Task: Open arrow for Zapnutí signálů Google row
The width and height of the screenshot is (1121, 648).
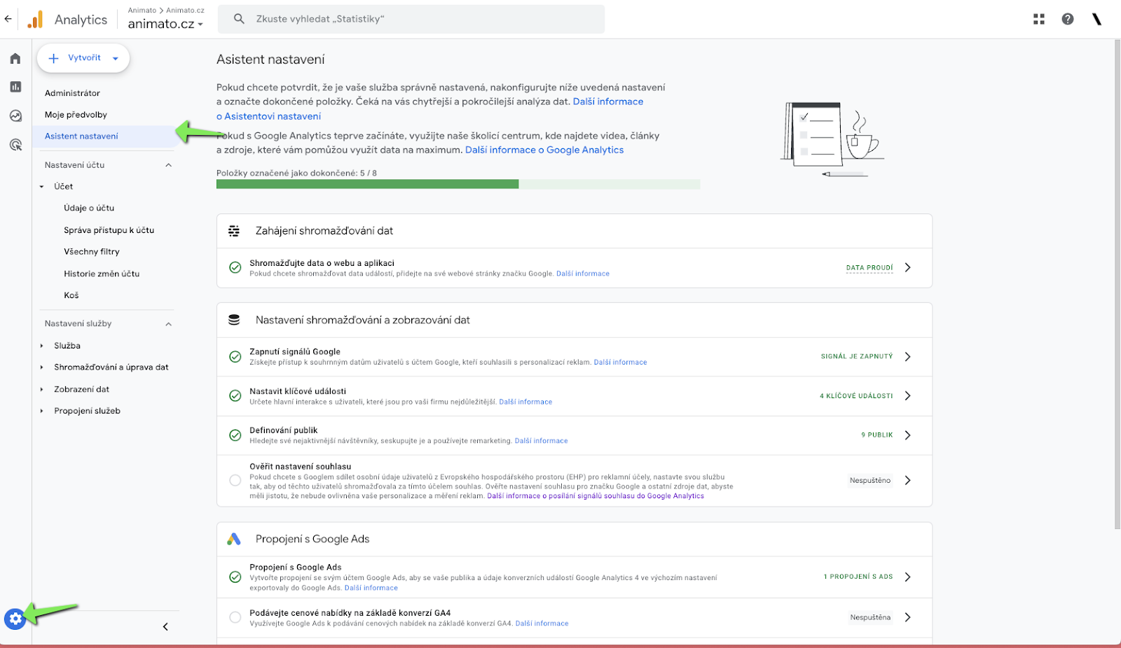Action: (908, 357)
